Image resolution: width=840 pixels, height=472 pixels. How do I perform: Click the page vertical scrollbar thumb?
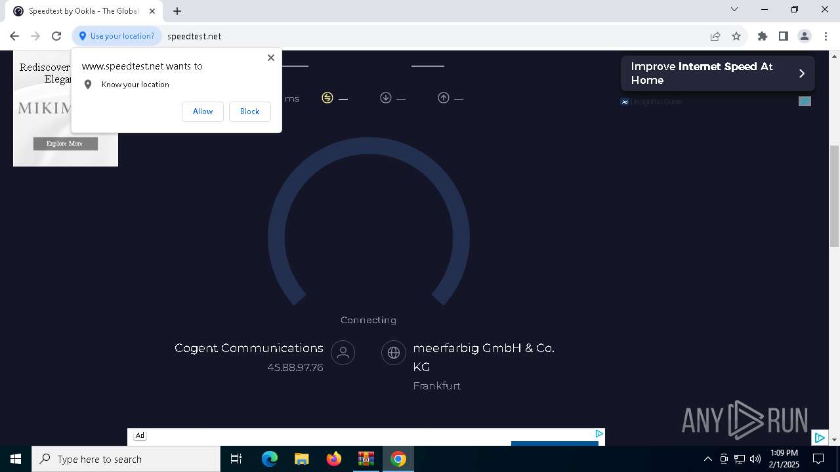(834, 195)
